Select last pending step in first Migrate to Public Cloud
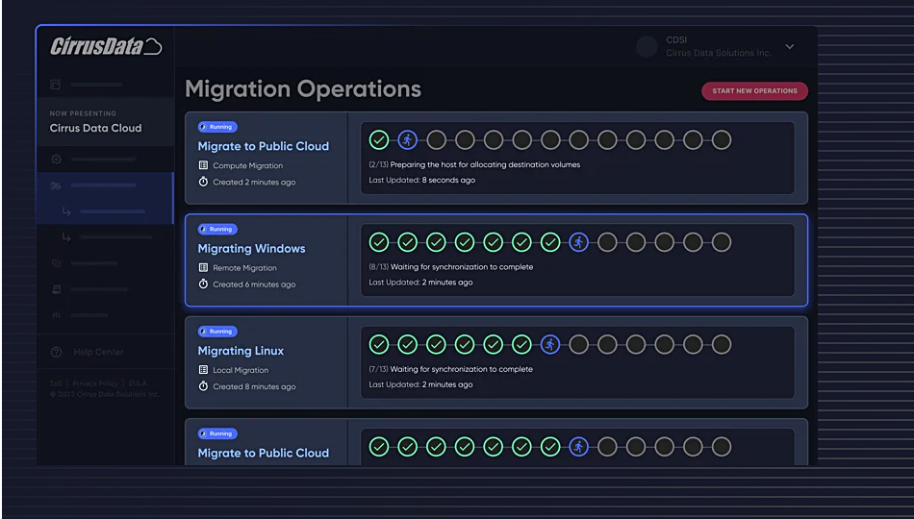914x519 pixels. (x=722, y=139)
